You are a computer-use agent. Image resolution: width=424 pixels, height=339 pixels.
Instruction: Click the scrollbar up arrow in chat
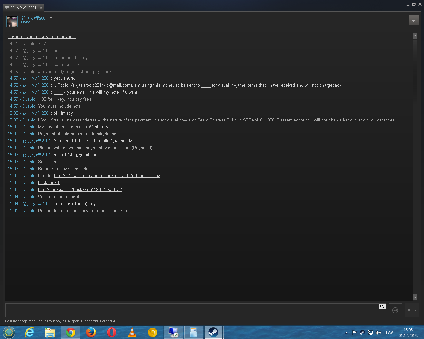pos(415,36)
